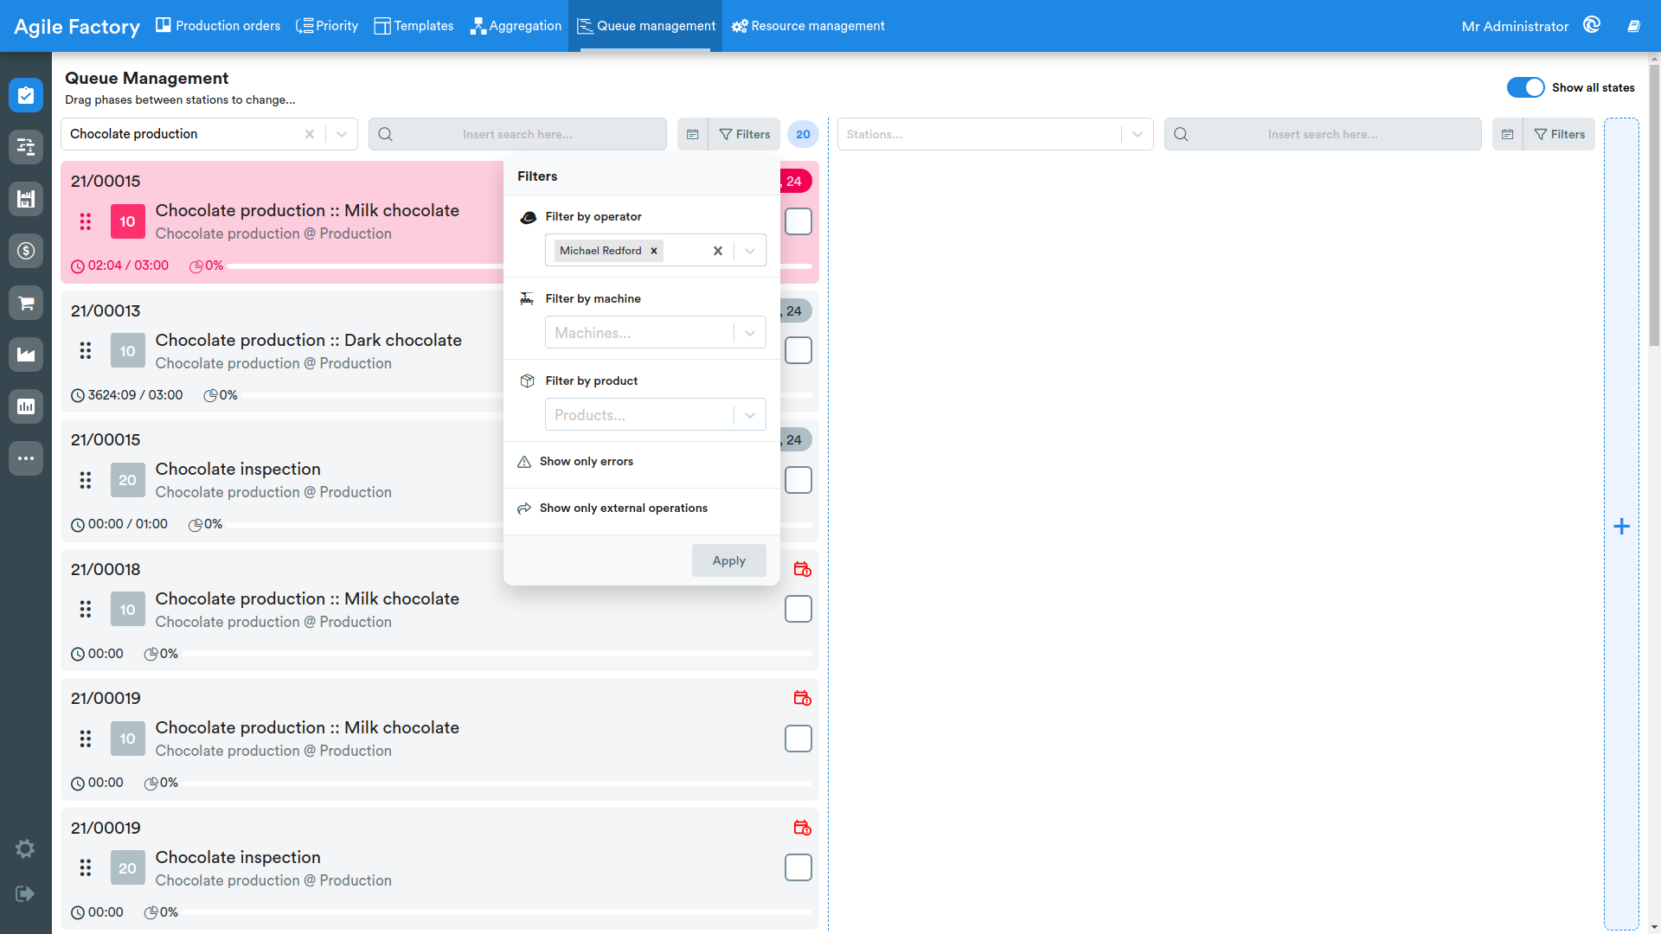Click card view icon beside right Filters
Image resolution: width=1661 pixels, height=934 pixels.
[1507, 134]
